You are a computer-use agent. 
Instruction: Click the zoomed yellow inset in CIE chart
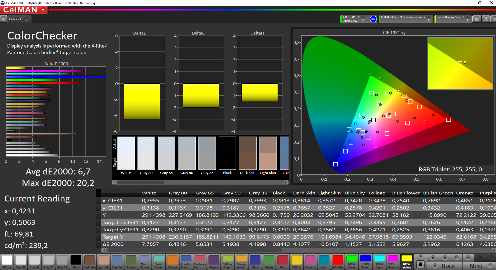(x=460, y=63)
